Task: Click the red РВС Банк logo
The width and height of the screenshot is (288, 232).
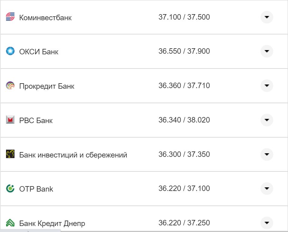Action: pos(11,120)
